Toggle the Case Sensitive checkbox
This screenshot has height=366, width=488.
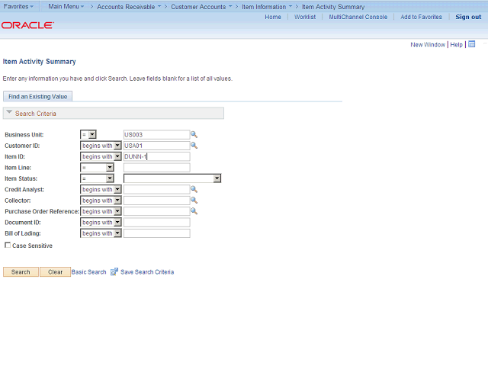[8, 246]
